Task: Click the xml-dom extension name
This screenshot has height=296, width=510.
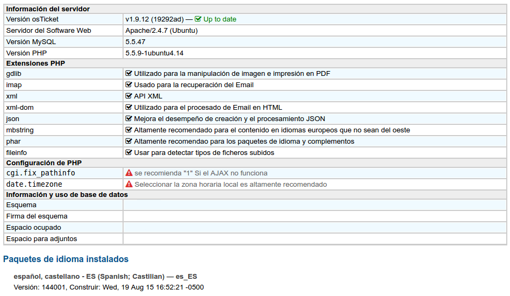Action: click(x=20, y=108)
